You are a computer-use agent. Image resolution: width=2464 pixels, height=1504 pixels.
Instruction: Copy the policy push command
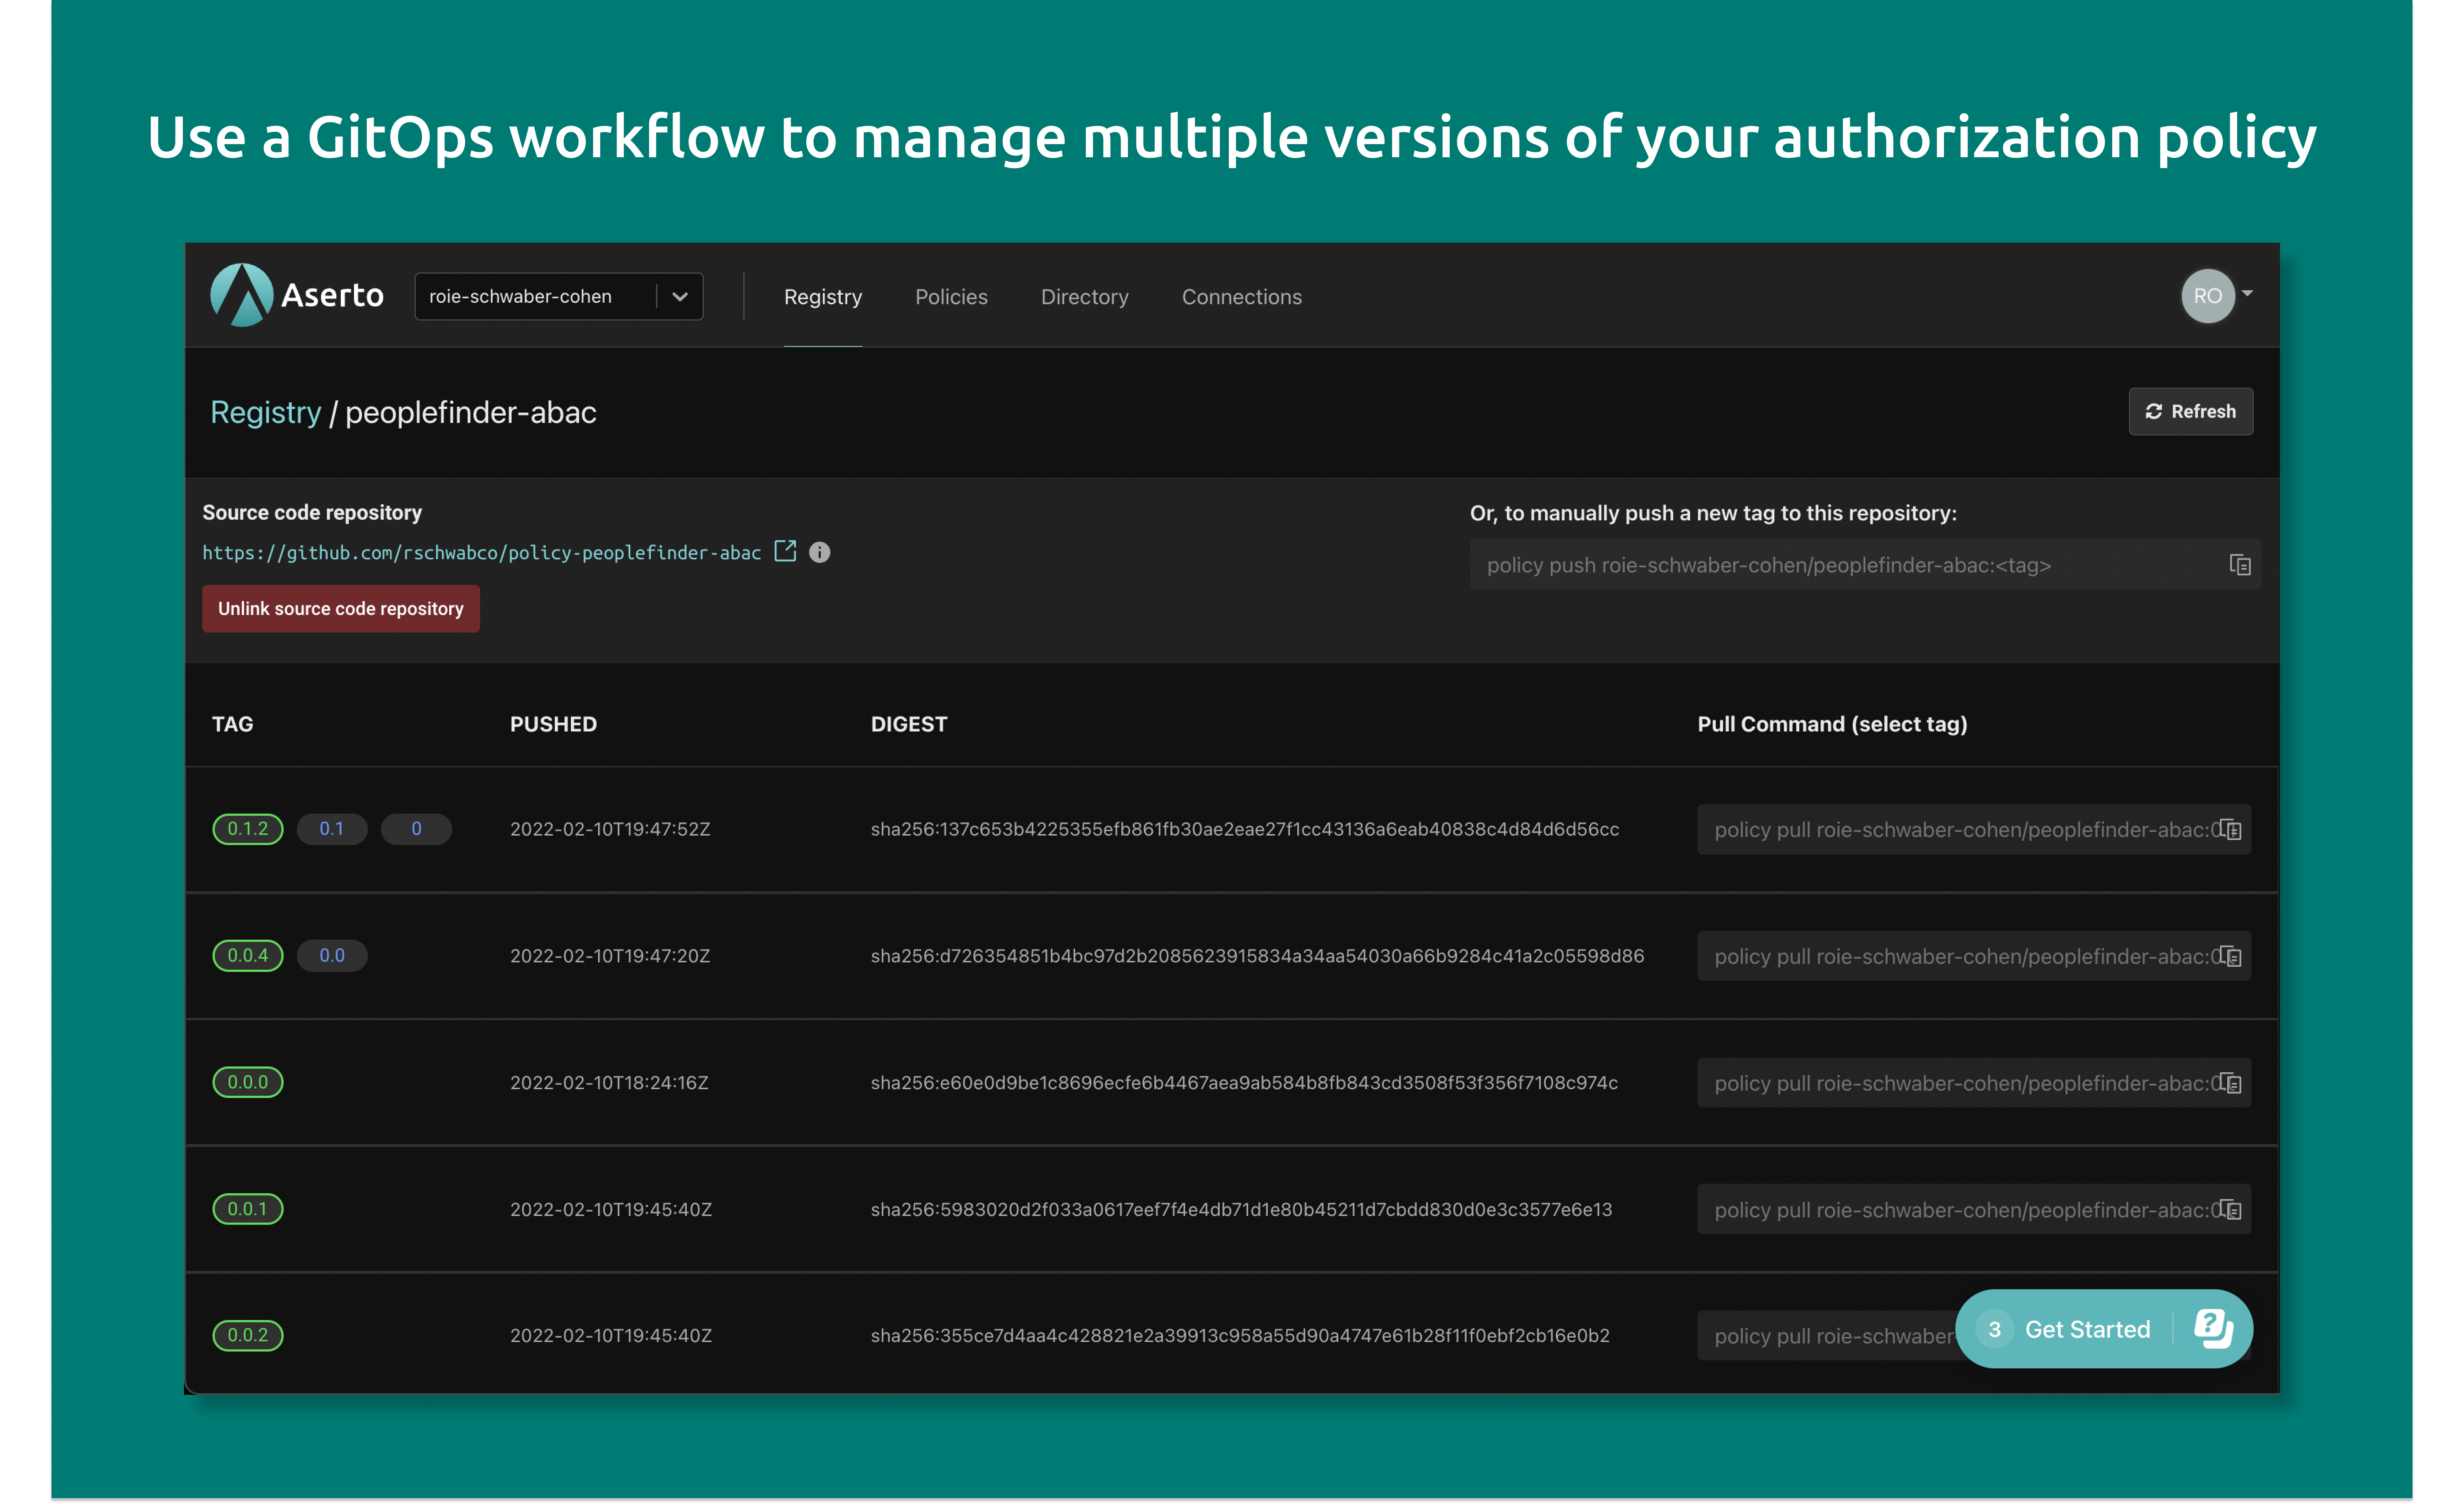tap(2240, 565)
